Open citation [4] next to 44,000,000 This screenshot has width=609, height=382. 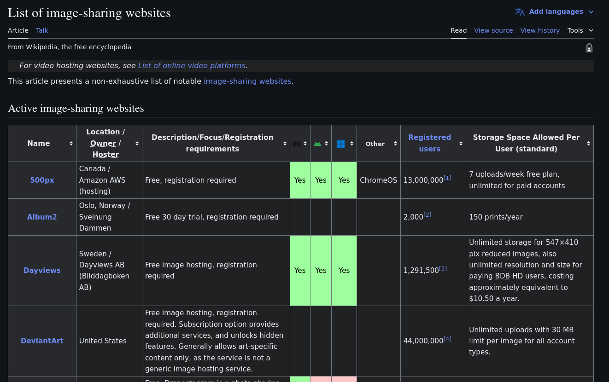click(447, 339)
